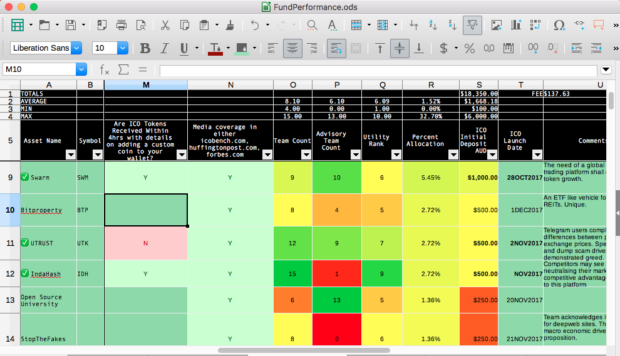Image resolution: width=620 pixels, height=356 pixels.
Task: Toggle Align Right button
Action: tap(313, 48)
